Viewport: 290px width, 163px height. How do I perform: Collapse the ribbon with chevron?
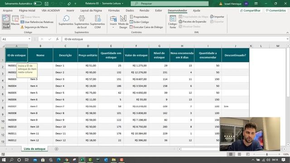click(x=287, y=33)
